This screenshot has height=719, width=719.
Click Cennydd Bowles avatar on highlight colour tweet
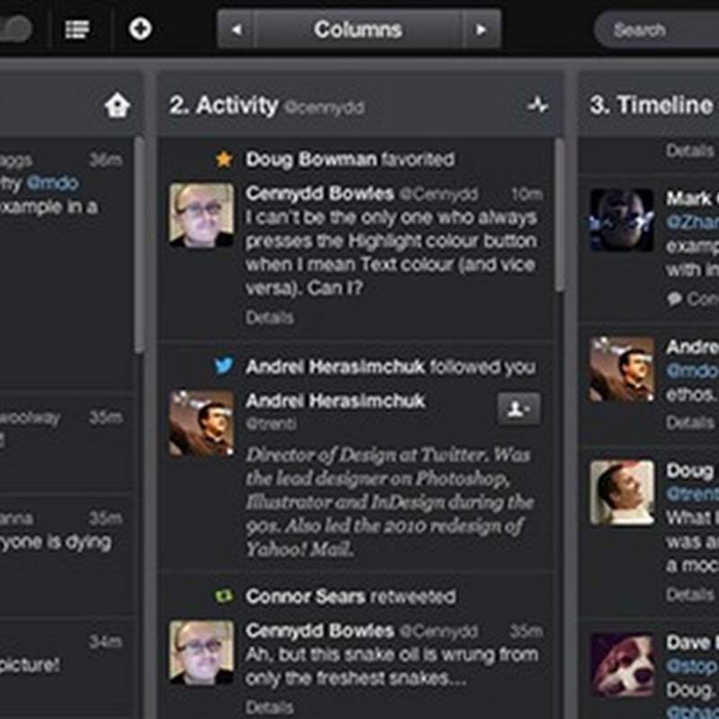(x=201, y=216)
